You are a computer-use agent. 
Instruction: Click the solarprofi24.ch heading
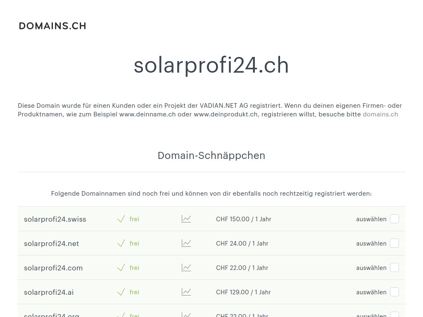point(211,65)
